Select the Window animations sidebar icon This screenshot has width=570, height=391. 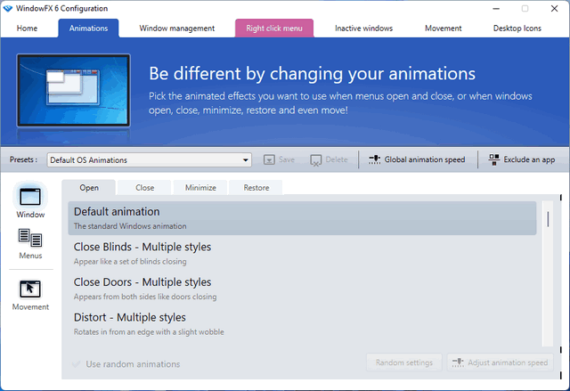coord(30,198)
